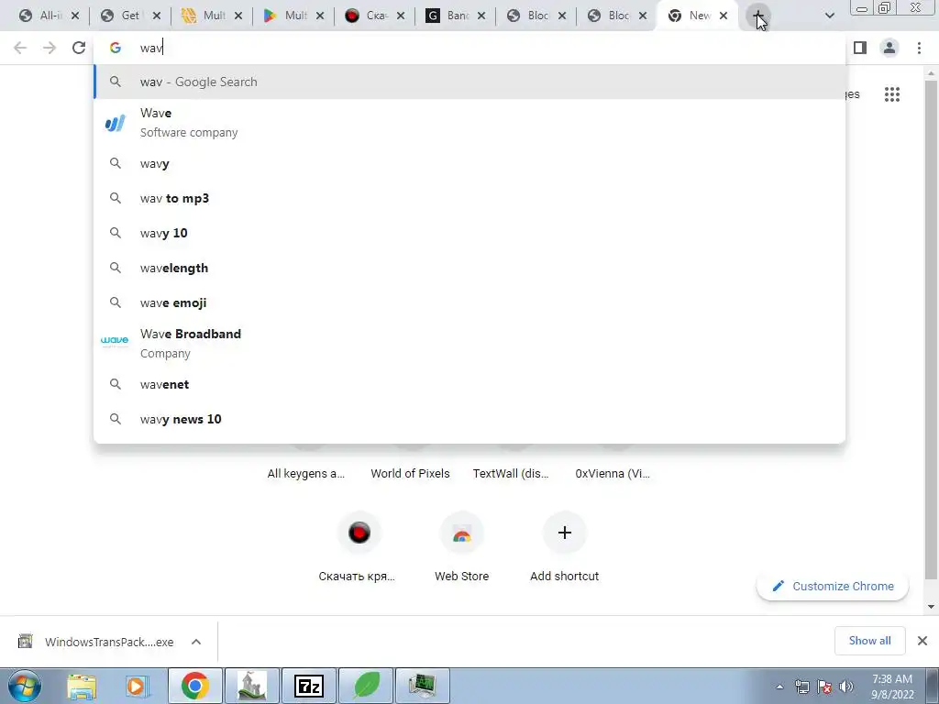Launch Windows Media Player from the taskbar
Viewport: 939px width, 704px height.
click(136, 686)
